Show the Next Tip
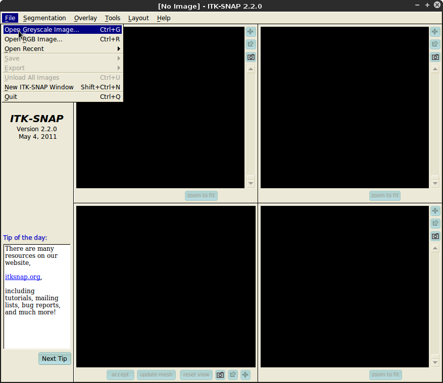Viewport: 443px width, 383px height. click(55, 359)
